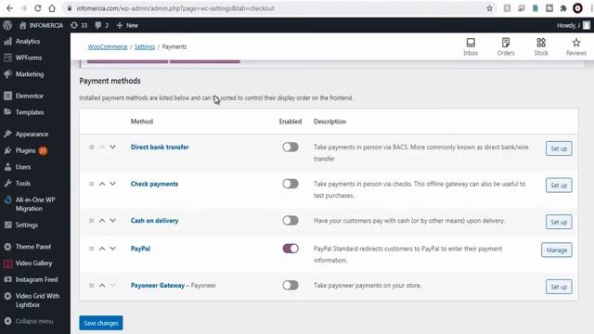Open Elementor from the sidebar
594x334 pixels.
30,96
